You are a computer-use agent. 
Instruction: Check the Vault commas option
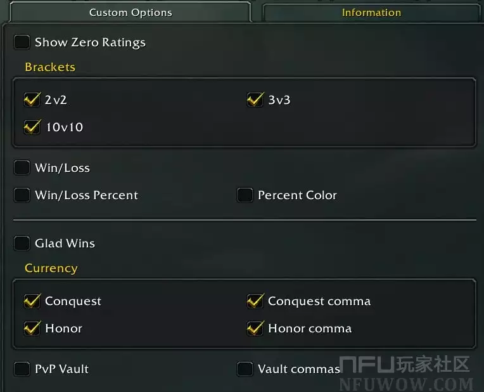click(x=245, y=369)
